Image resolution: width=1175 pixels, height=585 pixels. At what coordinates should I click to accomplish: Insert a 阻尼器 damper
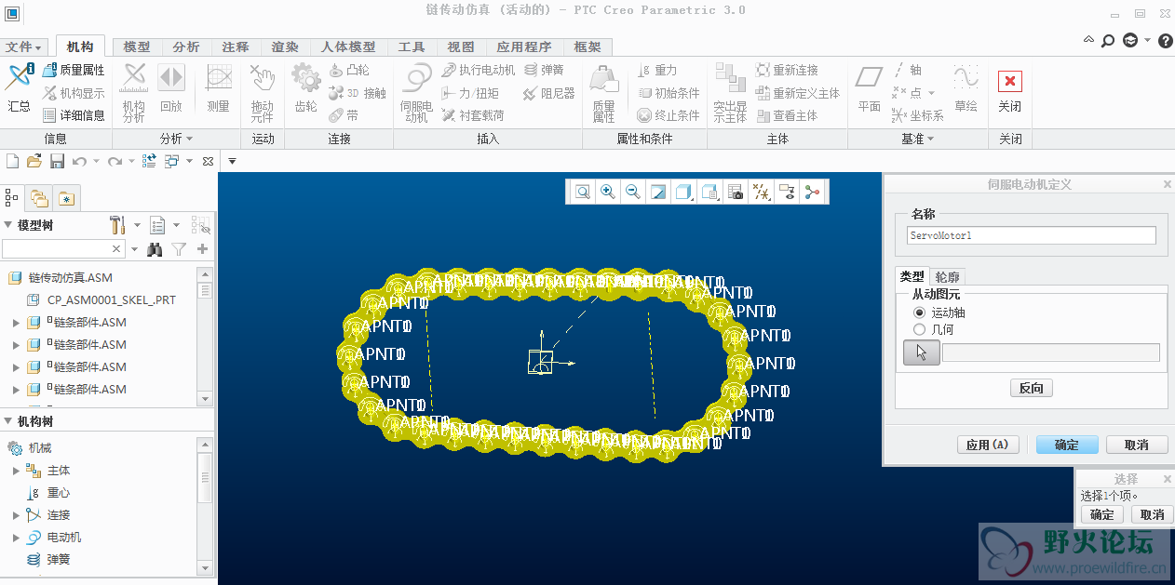pyautogui.click(x=549, y=93)
